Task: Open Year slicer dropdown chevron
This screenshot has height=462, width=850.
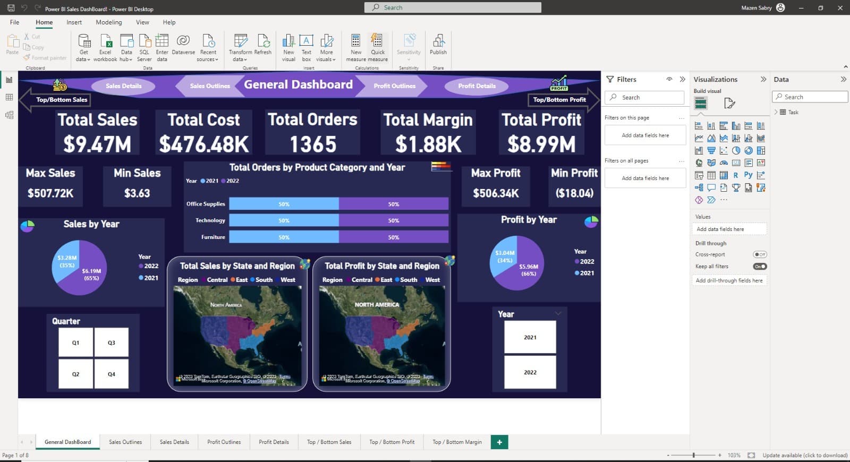Action: (558, 313)
